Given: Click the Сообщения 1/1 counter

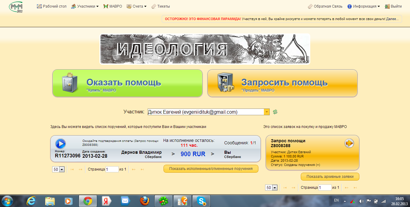Looking at the screenshot, I should click(240, 143).
